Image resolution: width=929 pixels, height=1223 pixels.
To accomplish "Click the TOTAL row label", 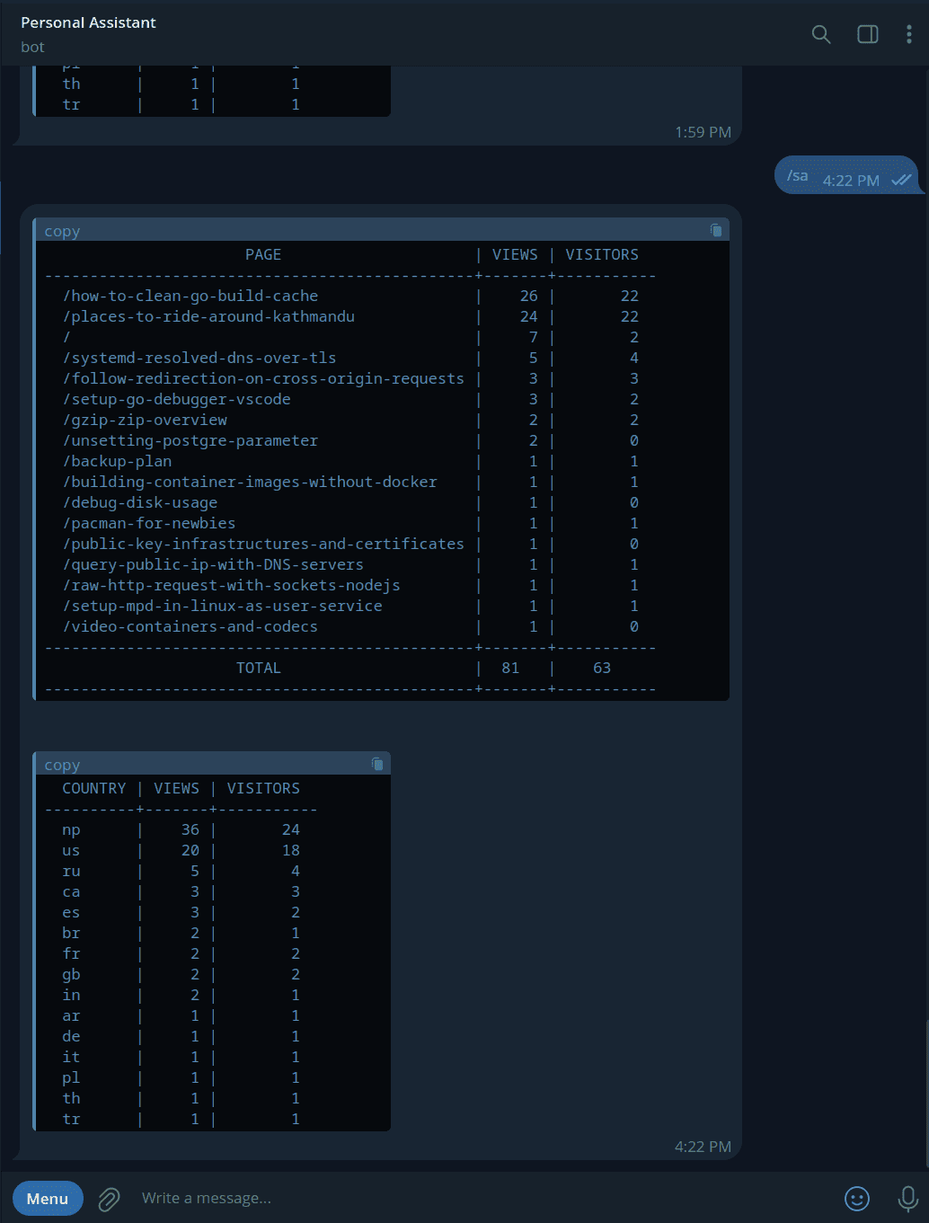I will point(259,668).
